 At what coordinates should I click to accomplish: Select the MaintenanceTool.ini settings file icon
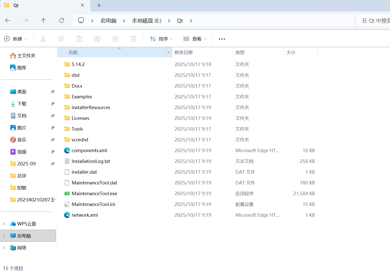[67, 204]
